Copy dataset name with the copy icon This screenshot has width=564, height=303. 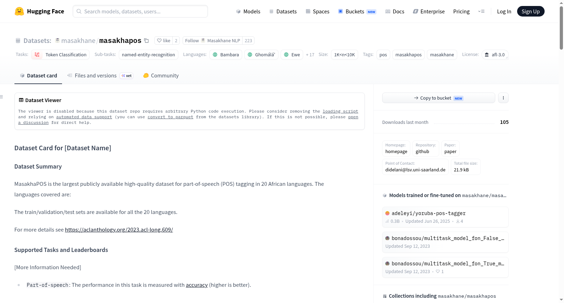point(146,40)
